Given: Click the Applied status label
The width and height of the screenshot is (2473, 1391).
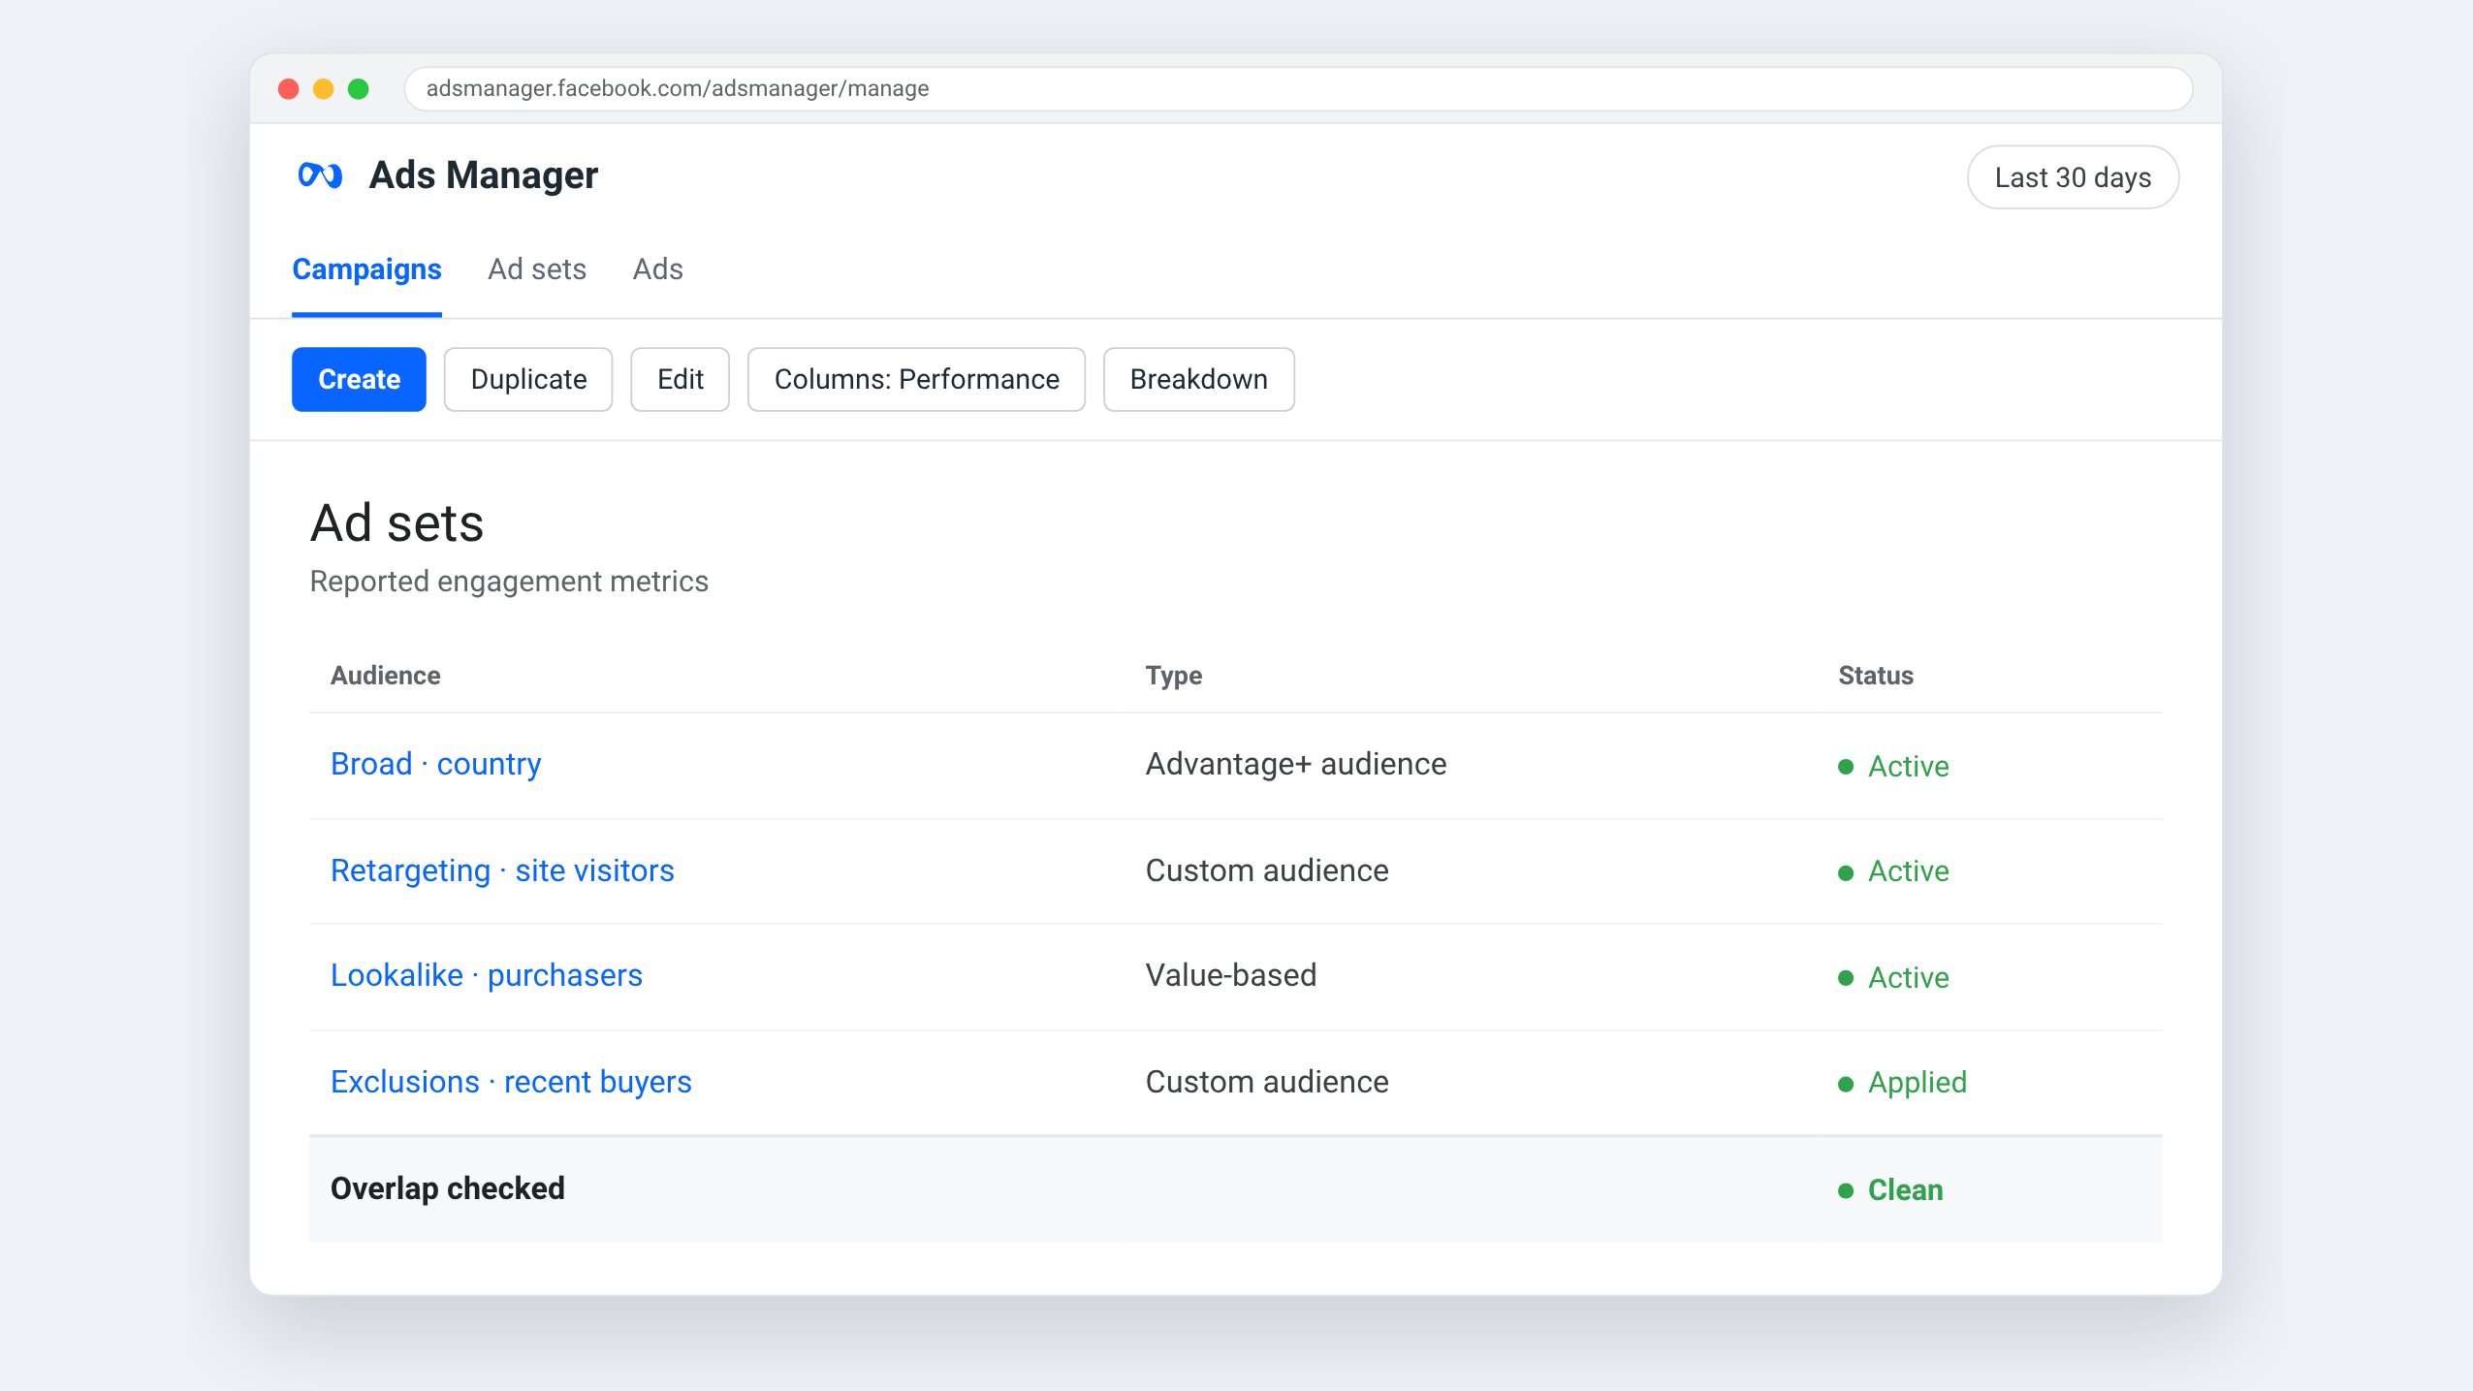Looking at the screenshot, I should [x=1902, y=1083].
